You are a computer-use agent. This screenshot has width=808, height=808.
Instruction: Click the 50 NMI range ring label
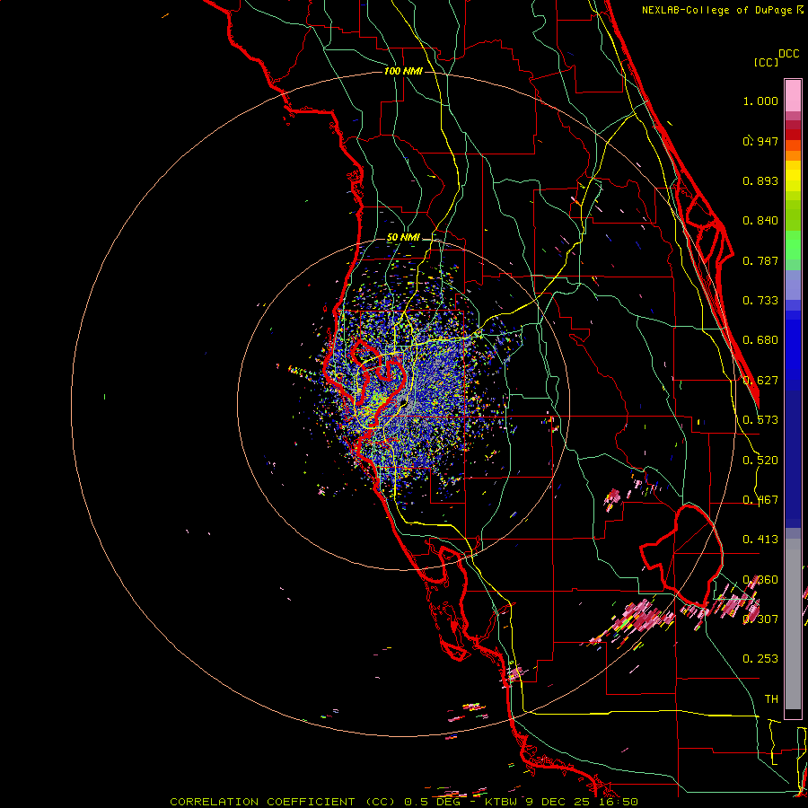click(x=403, y=238)
